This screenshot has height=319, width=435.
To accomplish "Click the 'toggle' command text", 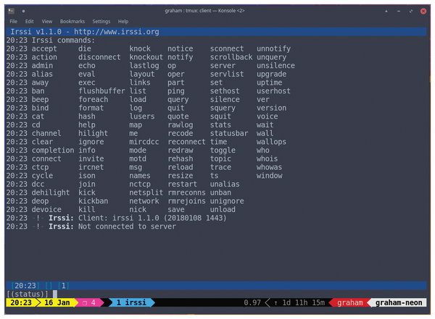I will pos(223,150).
